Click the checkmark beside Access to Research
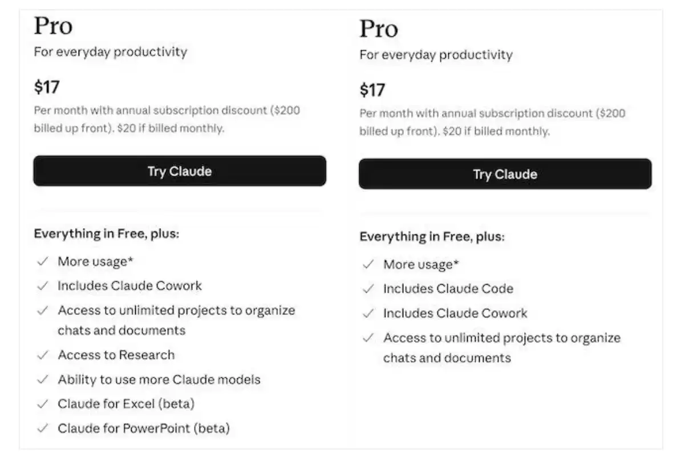This screenshot has width=681, height=461. click(x=42, y=355)
